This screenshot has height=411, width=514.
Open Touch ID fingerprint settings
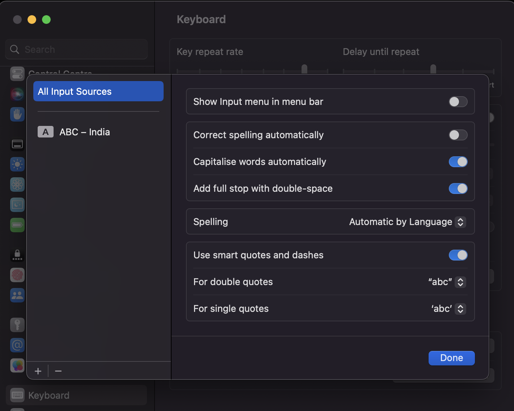pyautogui.click(x=17, y=275)
